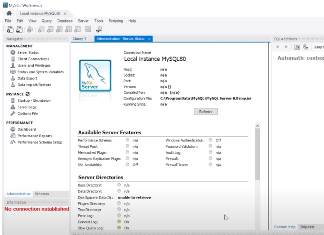
Task: Open the object inspector toolbar icon
Action: tap(30, 29)
